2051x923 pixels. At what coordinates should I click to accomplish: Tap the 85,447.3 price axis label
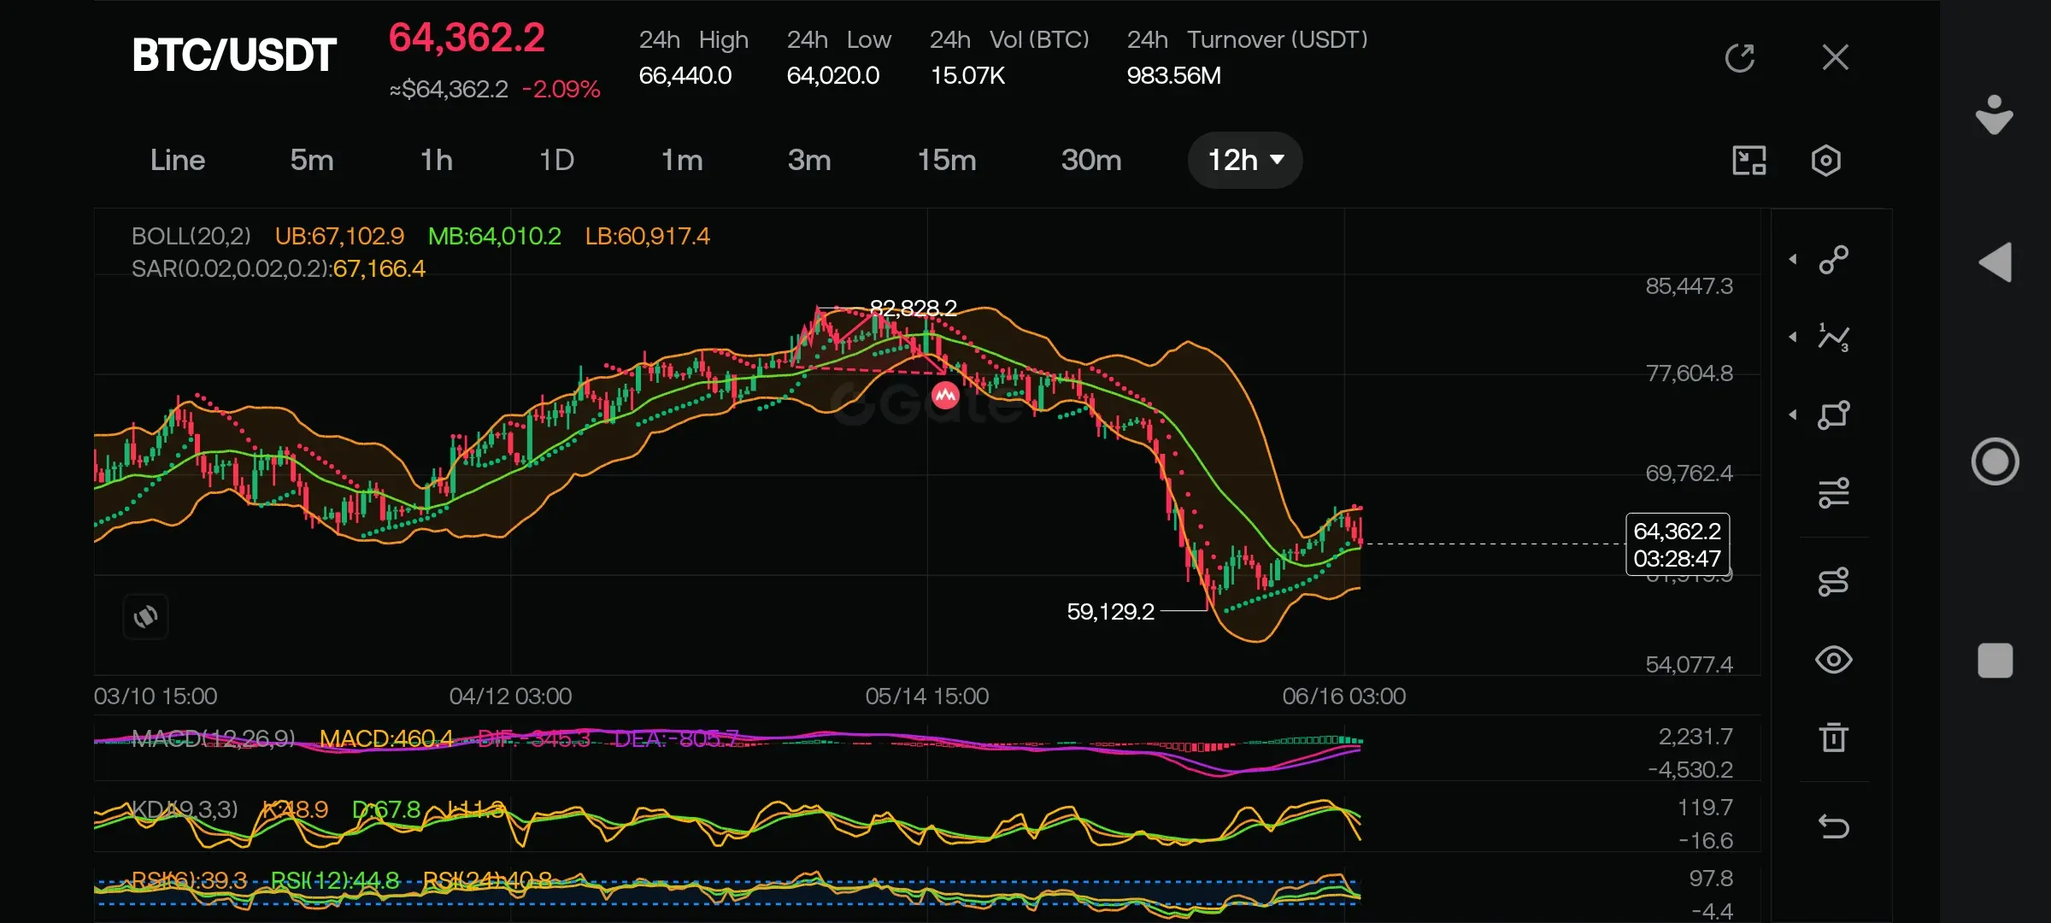point(1690,286)
